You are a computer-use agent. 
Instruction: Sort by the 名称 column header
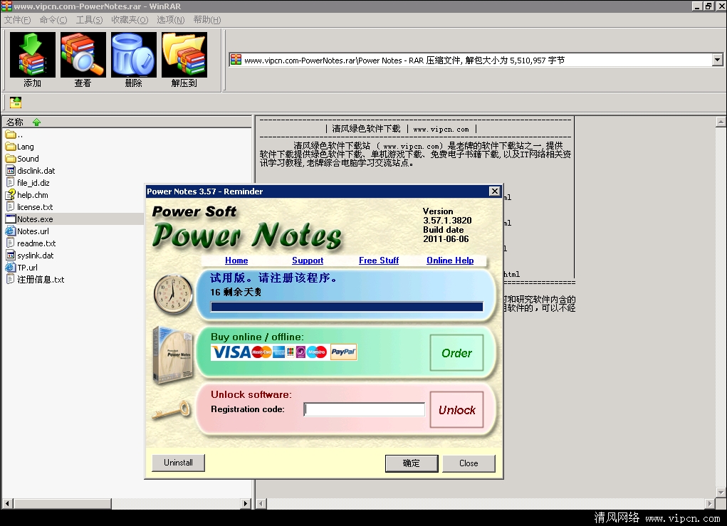coord(128,122)
